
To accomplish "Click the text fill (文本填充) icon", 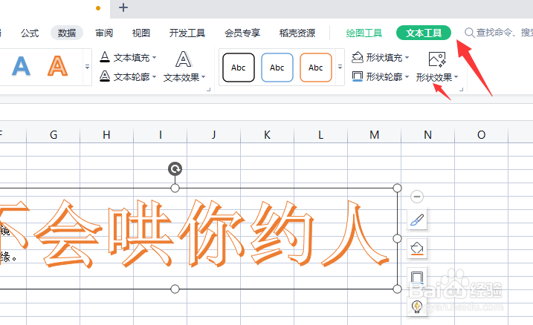I will click(x=105, y=57).
